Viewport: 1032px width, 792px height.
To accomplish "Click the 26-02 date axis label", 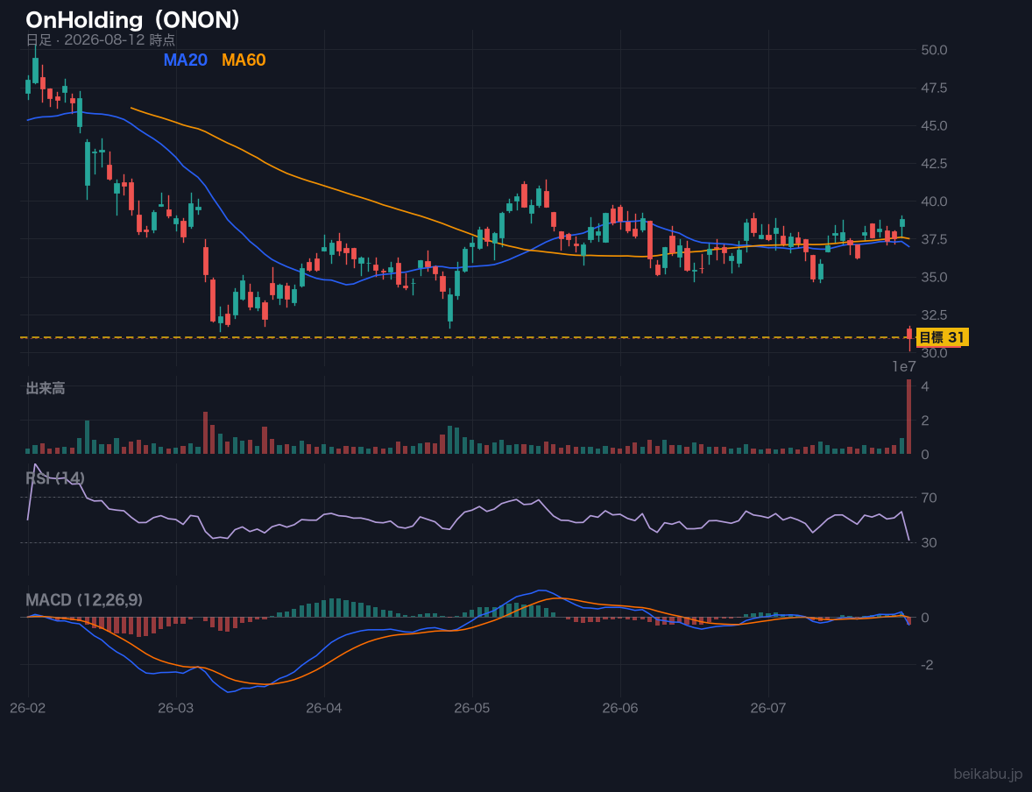I will (x=28, y=709).
